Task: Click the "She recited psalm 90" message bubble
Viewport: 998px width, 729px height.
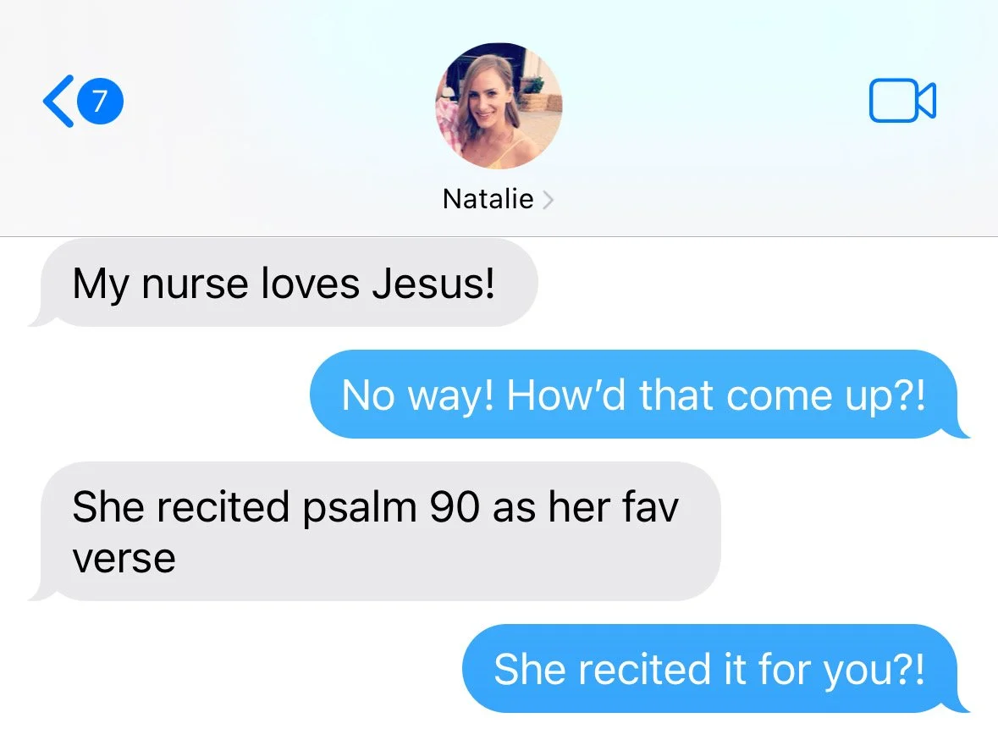Action: coord(374,532)
